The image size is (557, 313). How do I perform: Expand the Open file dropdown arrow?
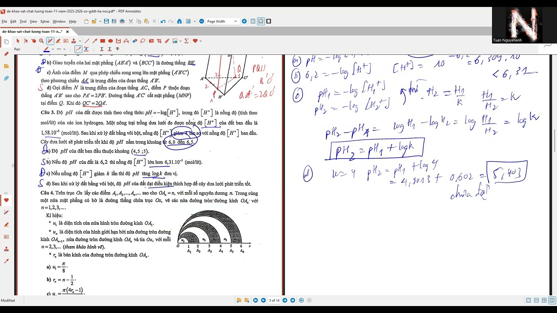100,21
